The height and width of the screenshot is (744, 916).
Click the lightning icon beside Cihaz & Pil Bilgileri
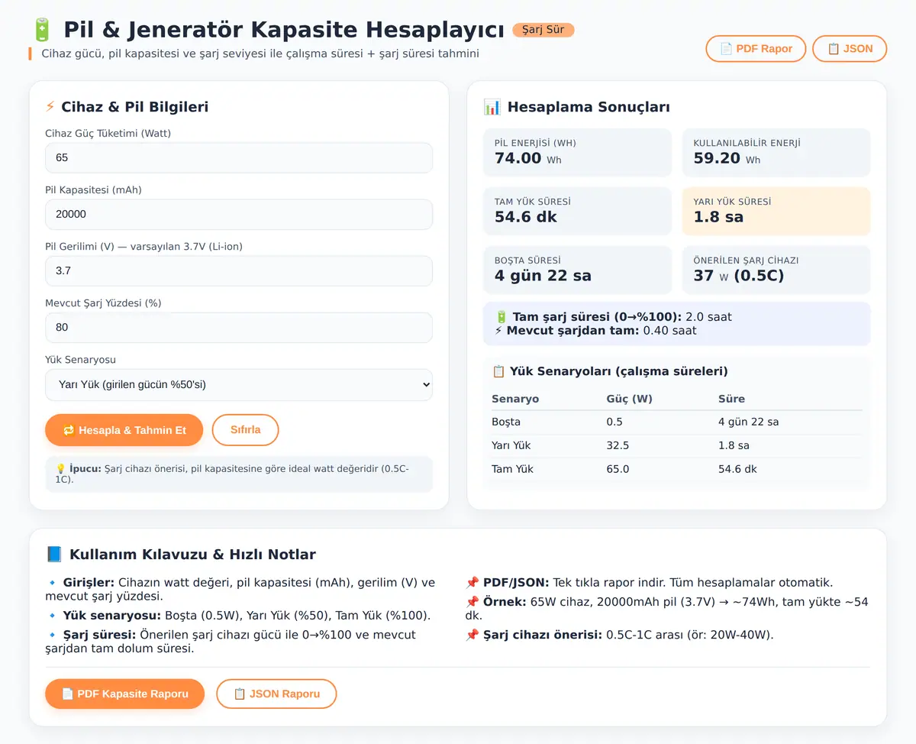pyautogui.click(x=50, y=107)
